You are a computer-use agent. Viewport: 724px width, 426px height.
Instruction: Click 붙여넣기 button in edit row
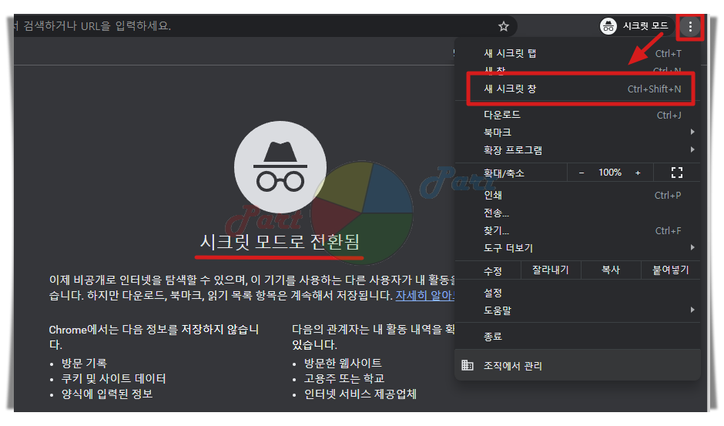click(670, 270)
